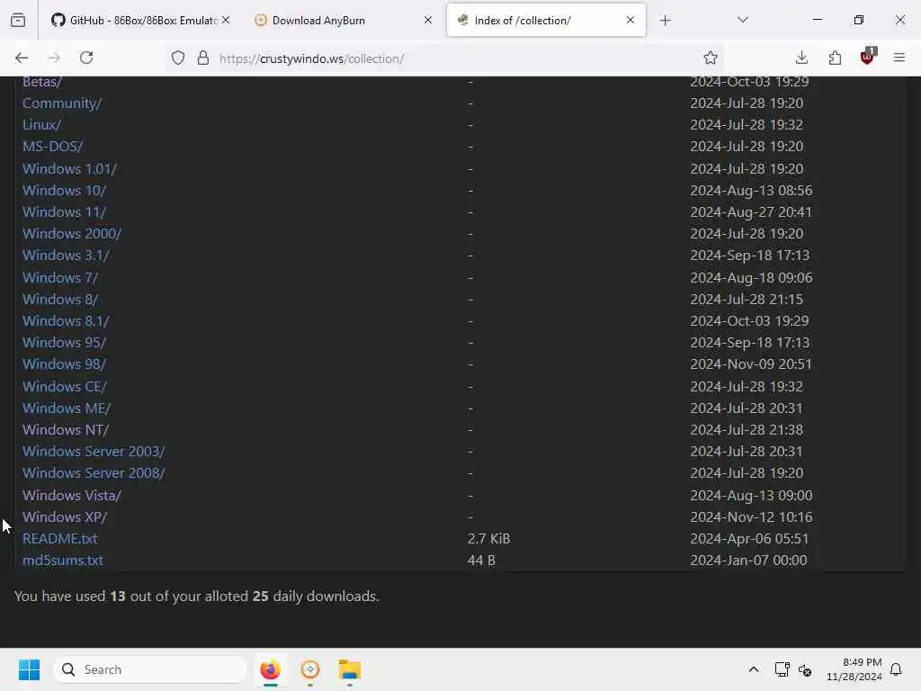The width and height of the screenshot is (921, 691).
Task: Click the Firefox taskbar icon
Action: [x=270, y=669]
